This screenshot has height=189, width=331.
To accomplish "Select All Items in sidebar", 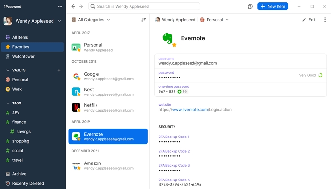I will point(33,37).
